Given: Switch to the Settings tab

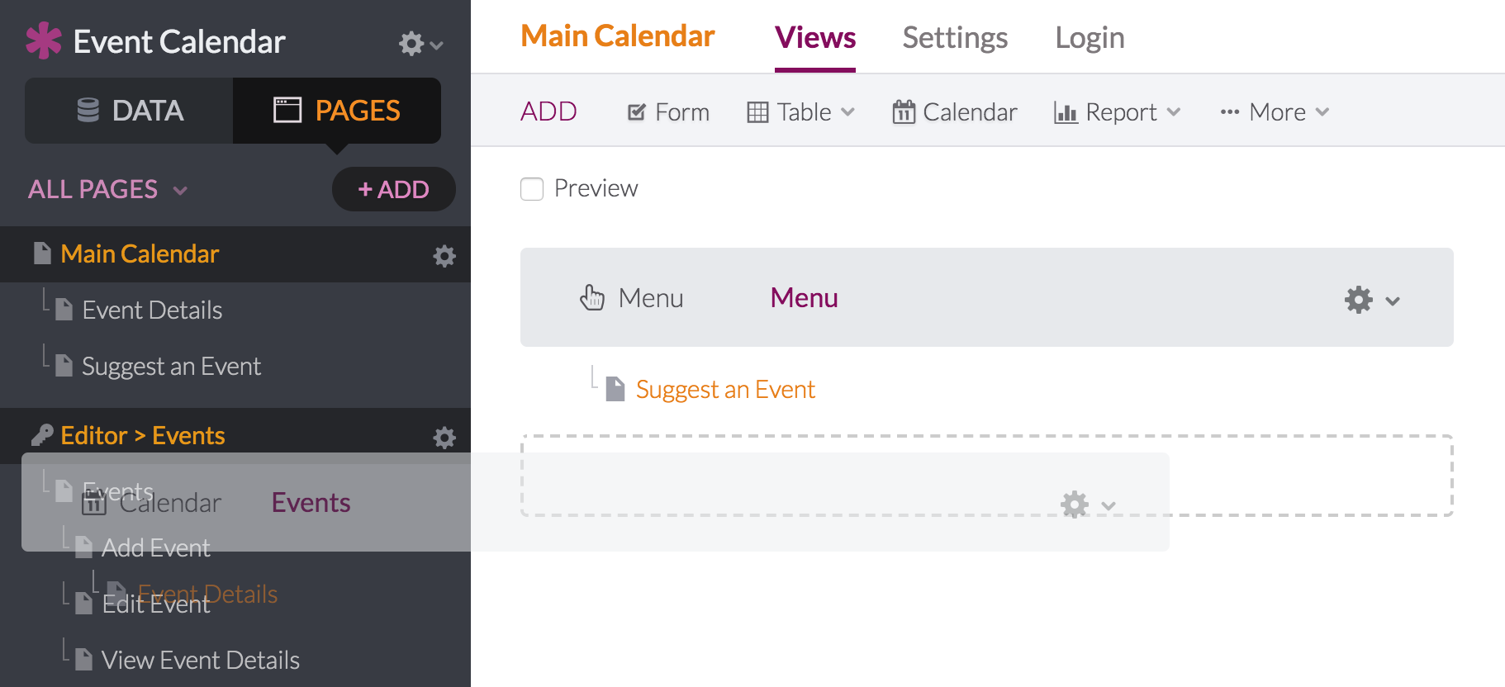Looking at the screenshot, I should click(955, 38).
